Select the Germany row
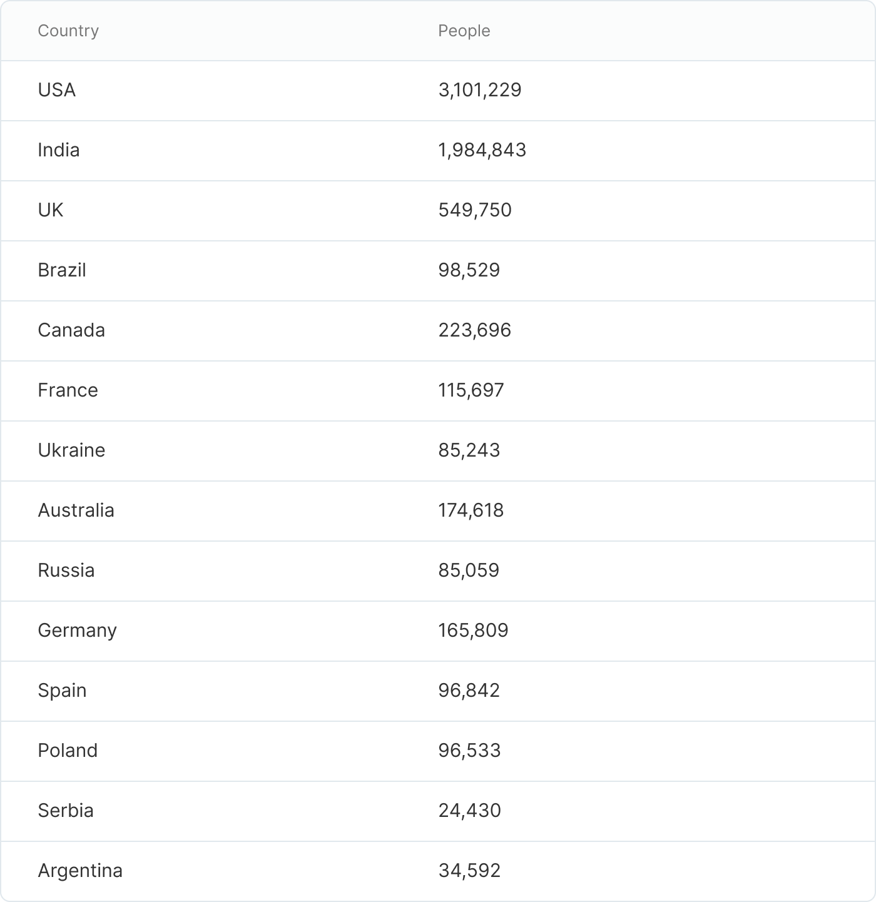This screenshot has width=876, height=902. point(77,631)
